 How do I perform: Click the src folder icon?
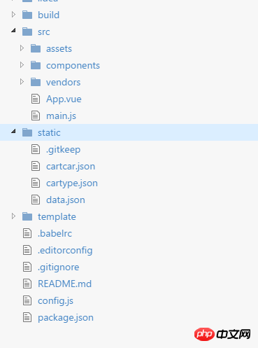tap(27, 32)
